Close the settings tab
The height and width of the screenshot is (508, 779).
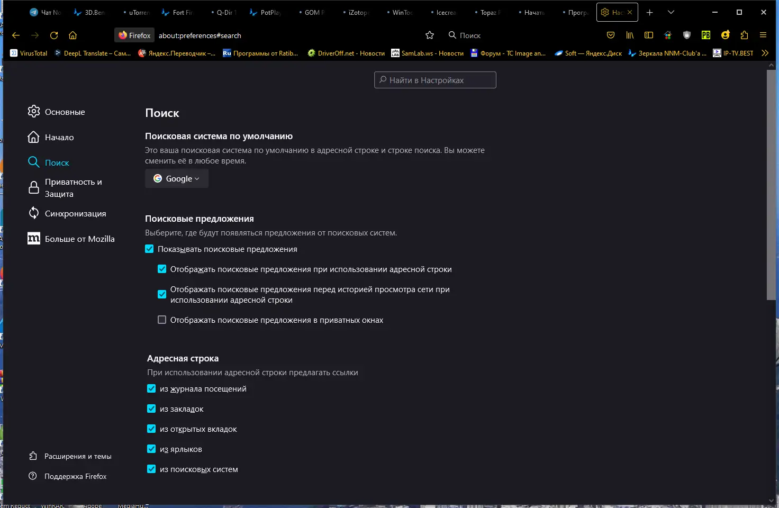pos(630,12)
